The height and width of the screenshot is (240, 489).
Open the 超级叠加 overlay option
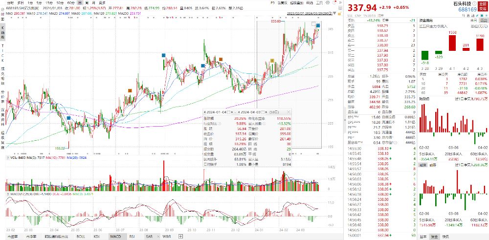click(296, 2)
